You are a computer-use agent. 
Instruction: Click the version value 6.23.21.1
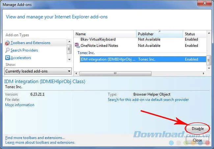tap(38, 94)
